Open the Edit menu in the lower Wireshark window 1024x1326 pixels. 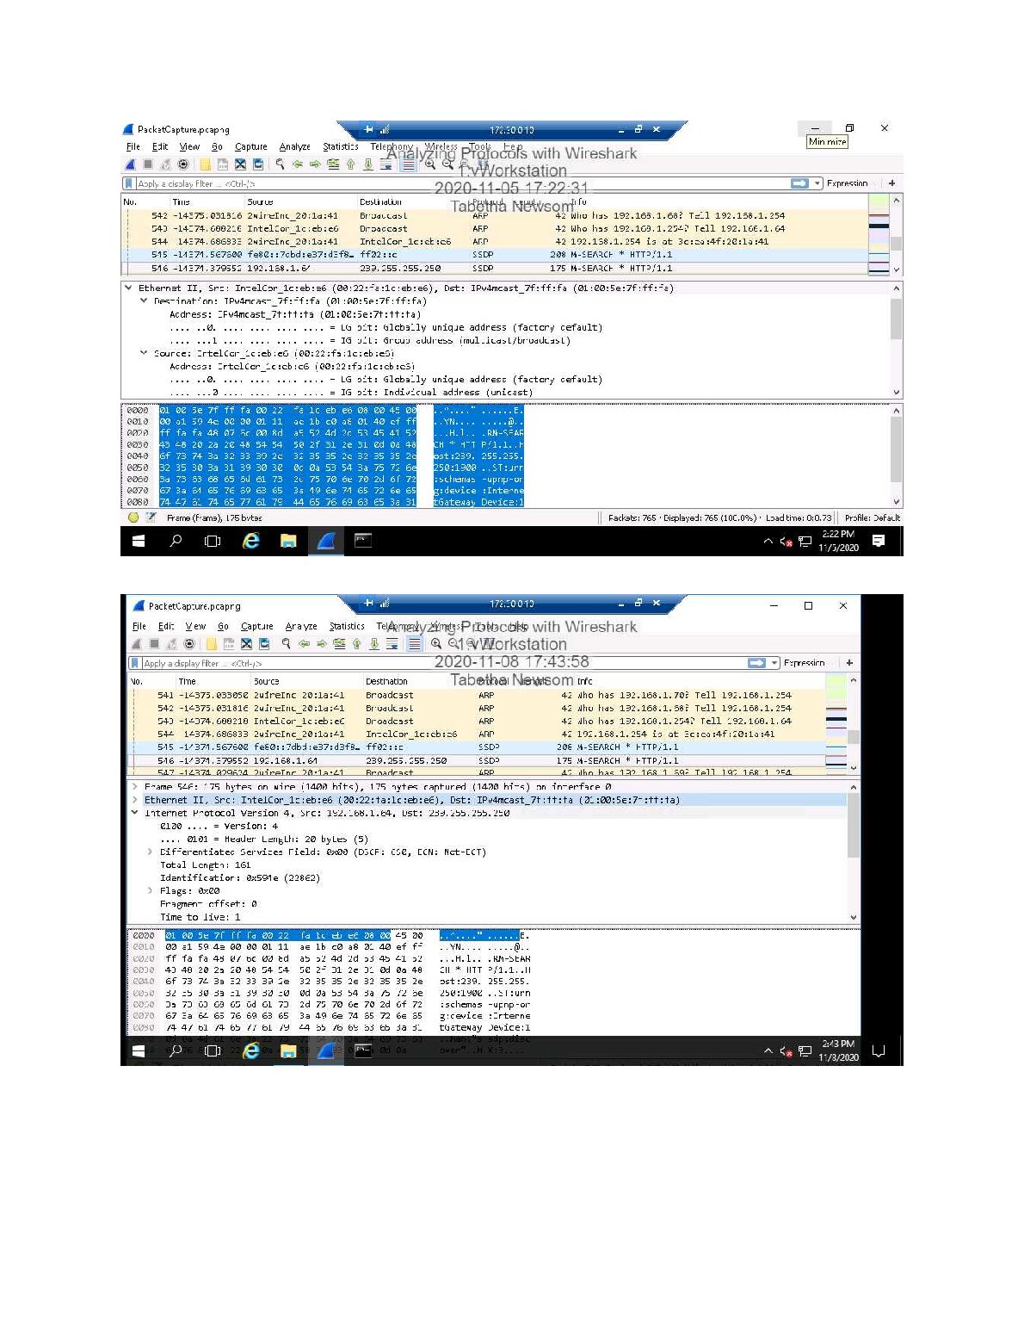pos(166,627)
